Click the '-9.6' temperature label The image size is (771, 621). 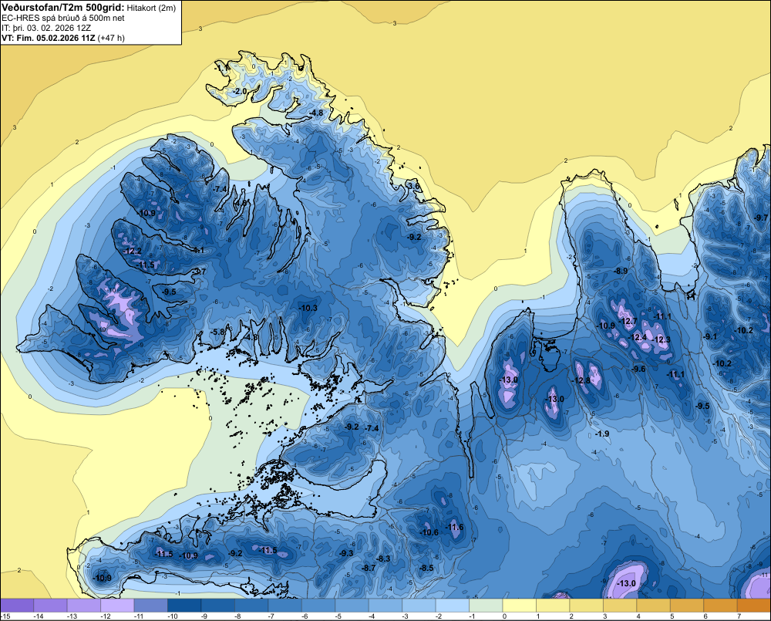click(638, 369)
